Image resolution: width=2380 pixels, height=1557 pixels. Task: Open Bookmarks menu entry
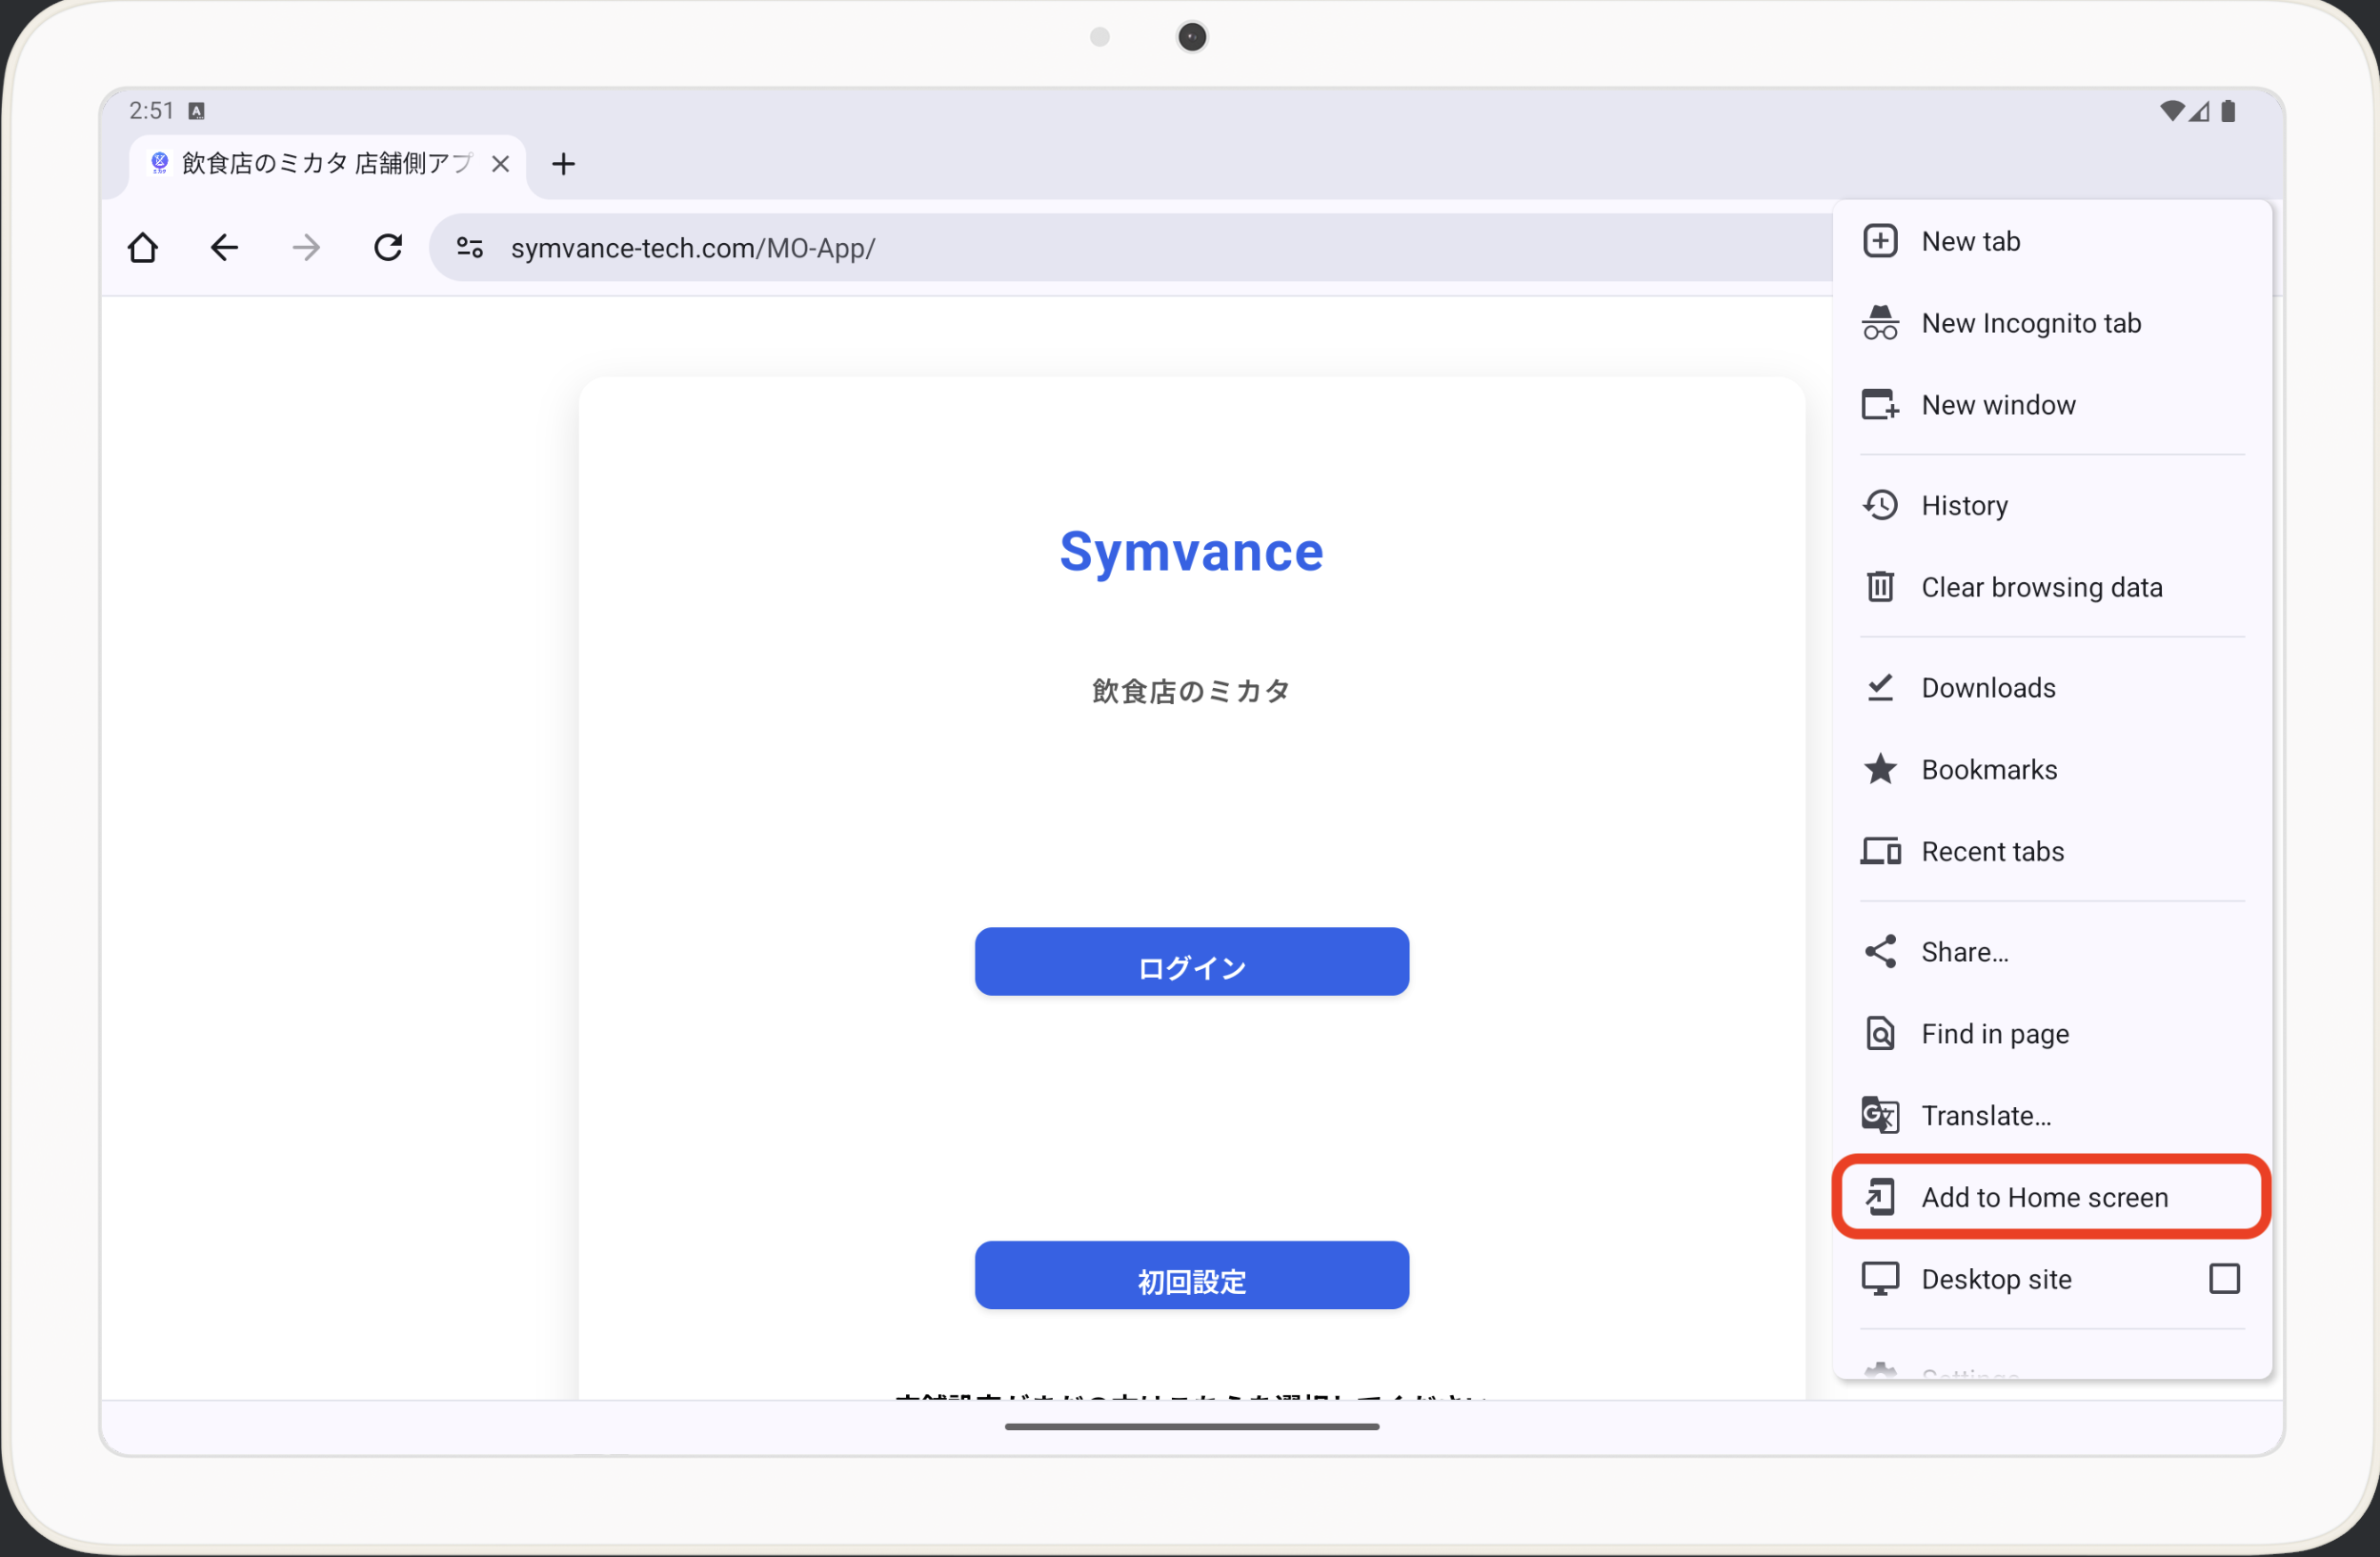[2052, 770]
